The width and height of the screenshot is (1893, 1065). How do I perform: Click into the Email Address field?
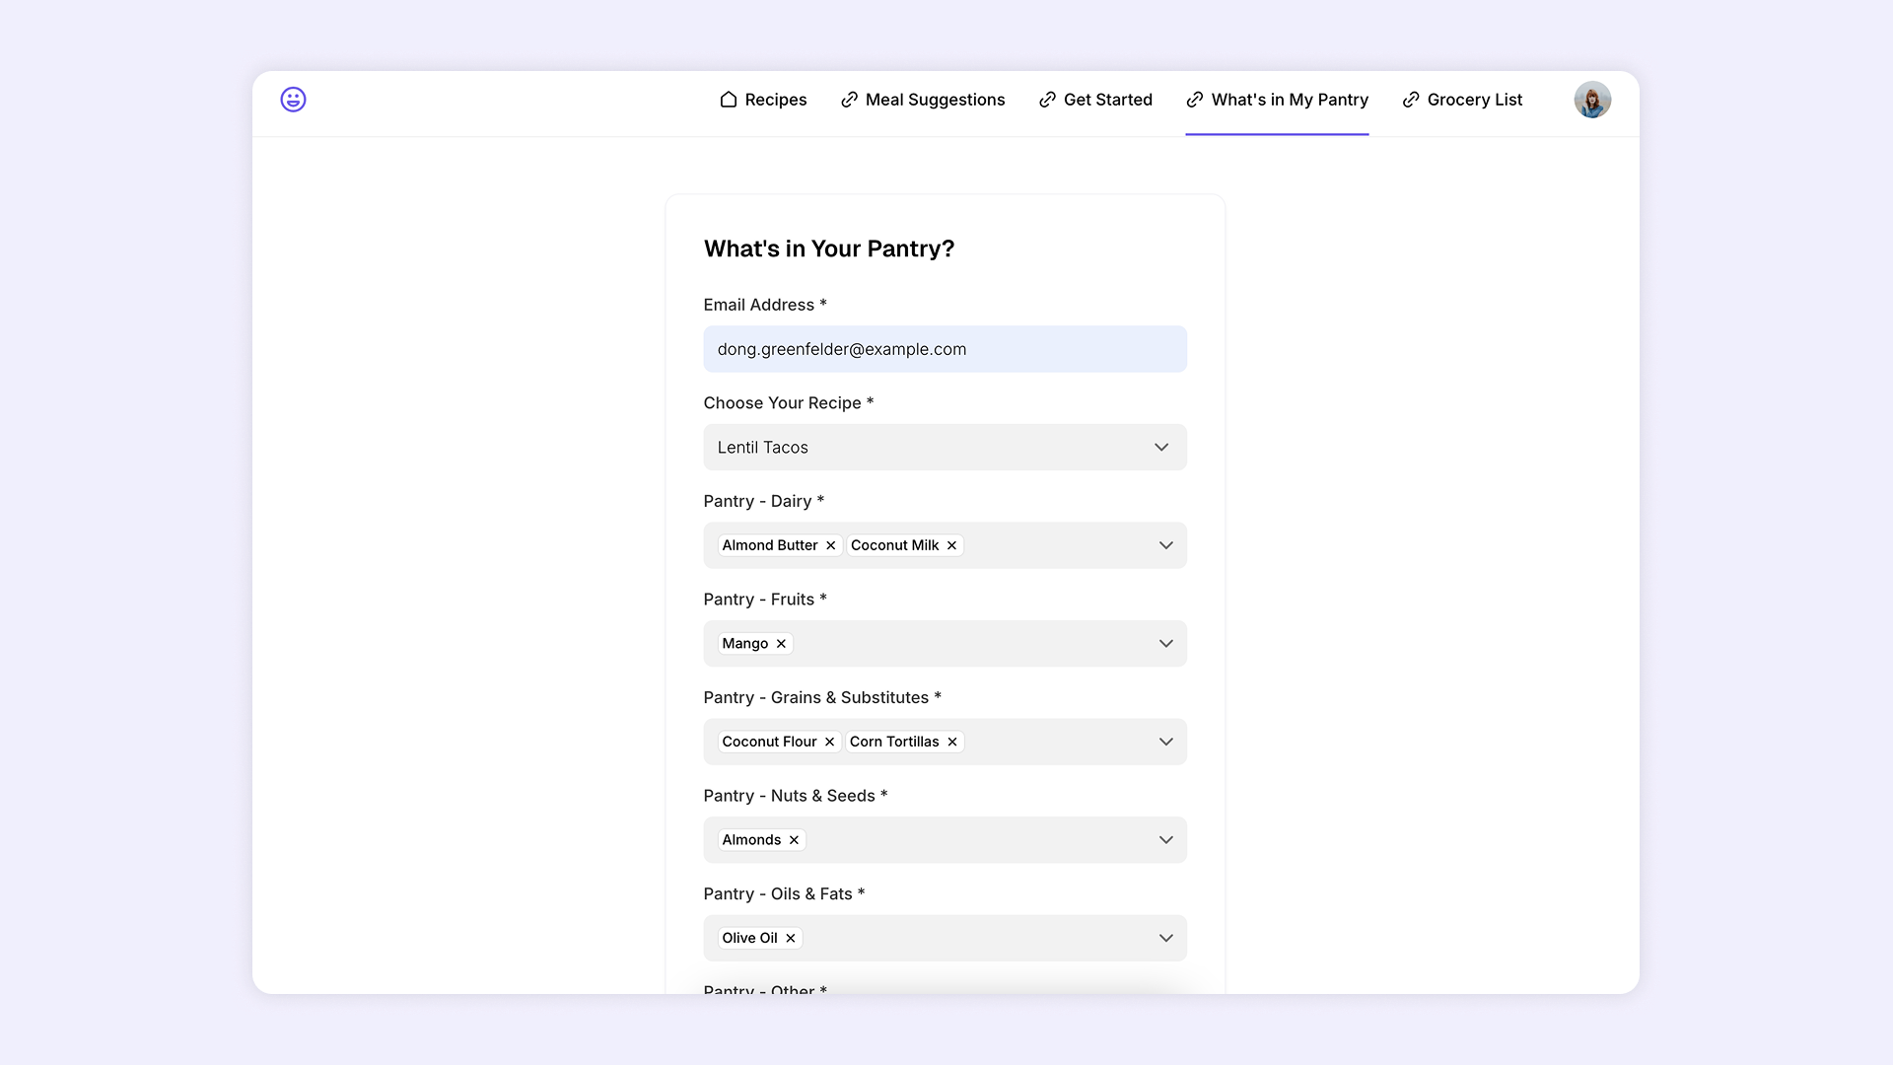pos(945,349)
